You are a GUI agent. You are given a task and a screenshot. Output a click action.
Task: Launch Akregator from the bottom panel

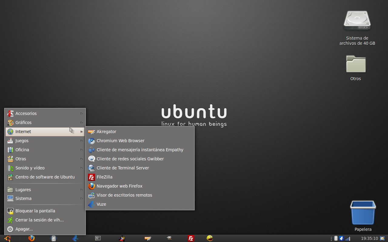[148, 238]
